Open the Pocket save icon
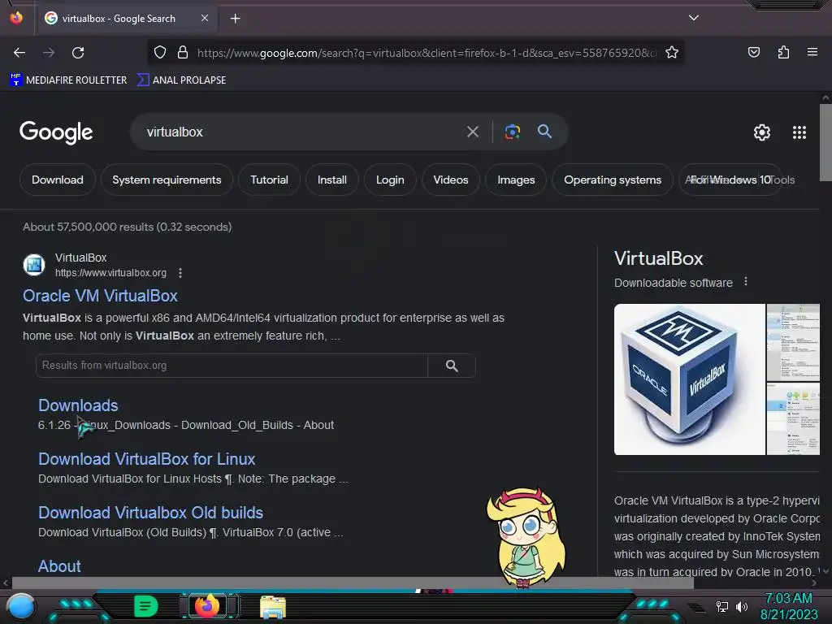 pyautogui.click(x=753, y=52)
